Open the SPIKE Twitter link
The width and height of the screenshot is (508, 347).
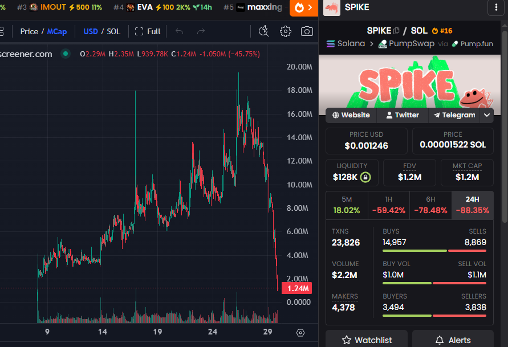(403, 115)
